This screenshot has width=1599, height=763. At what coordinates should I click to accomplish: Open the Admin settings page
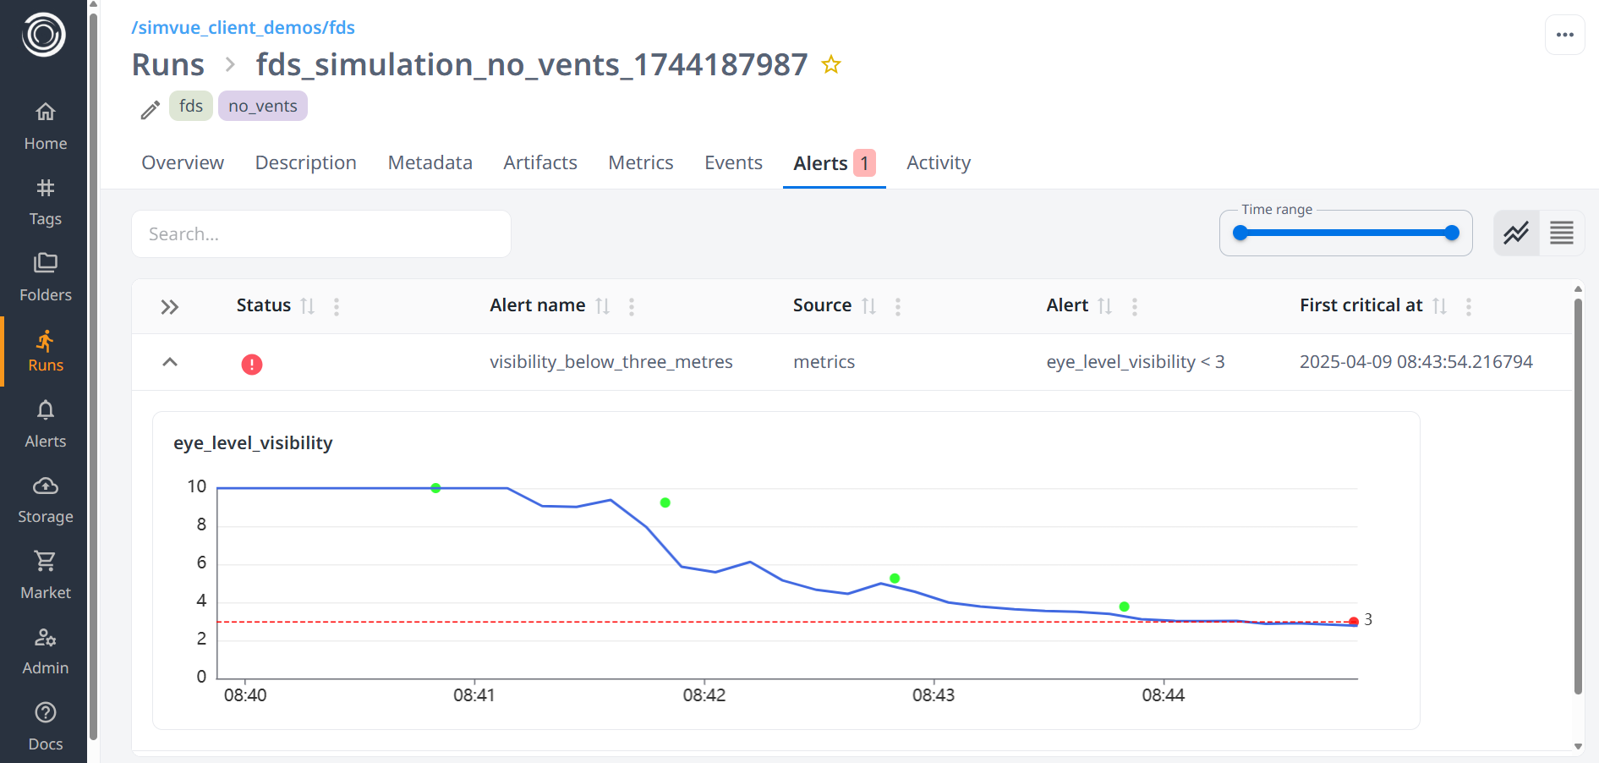coord(45,650)
